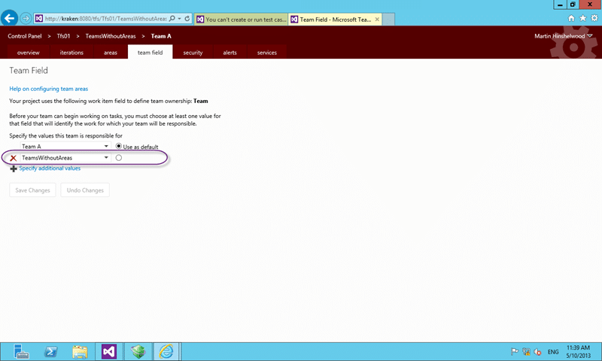Click the Team A breadcrumb
The height and width of the screenshot is (361, 602).
pos(161,36)
